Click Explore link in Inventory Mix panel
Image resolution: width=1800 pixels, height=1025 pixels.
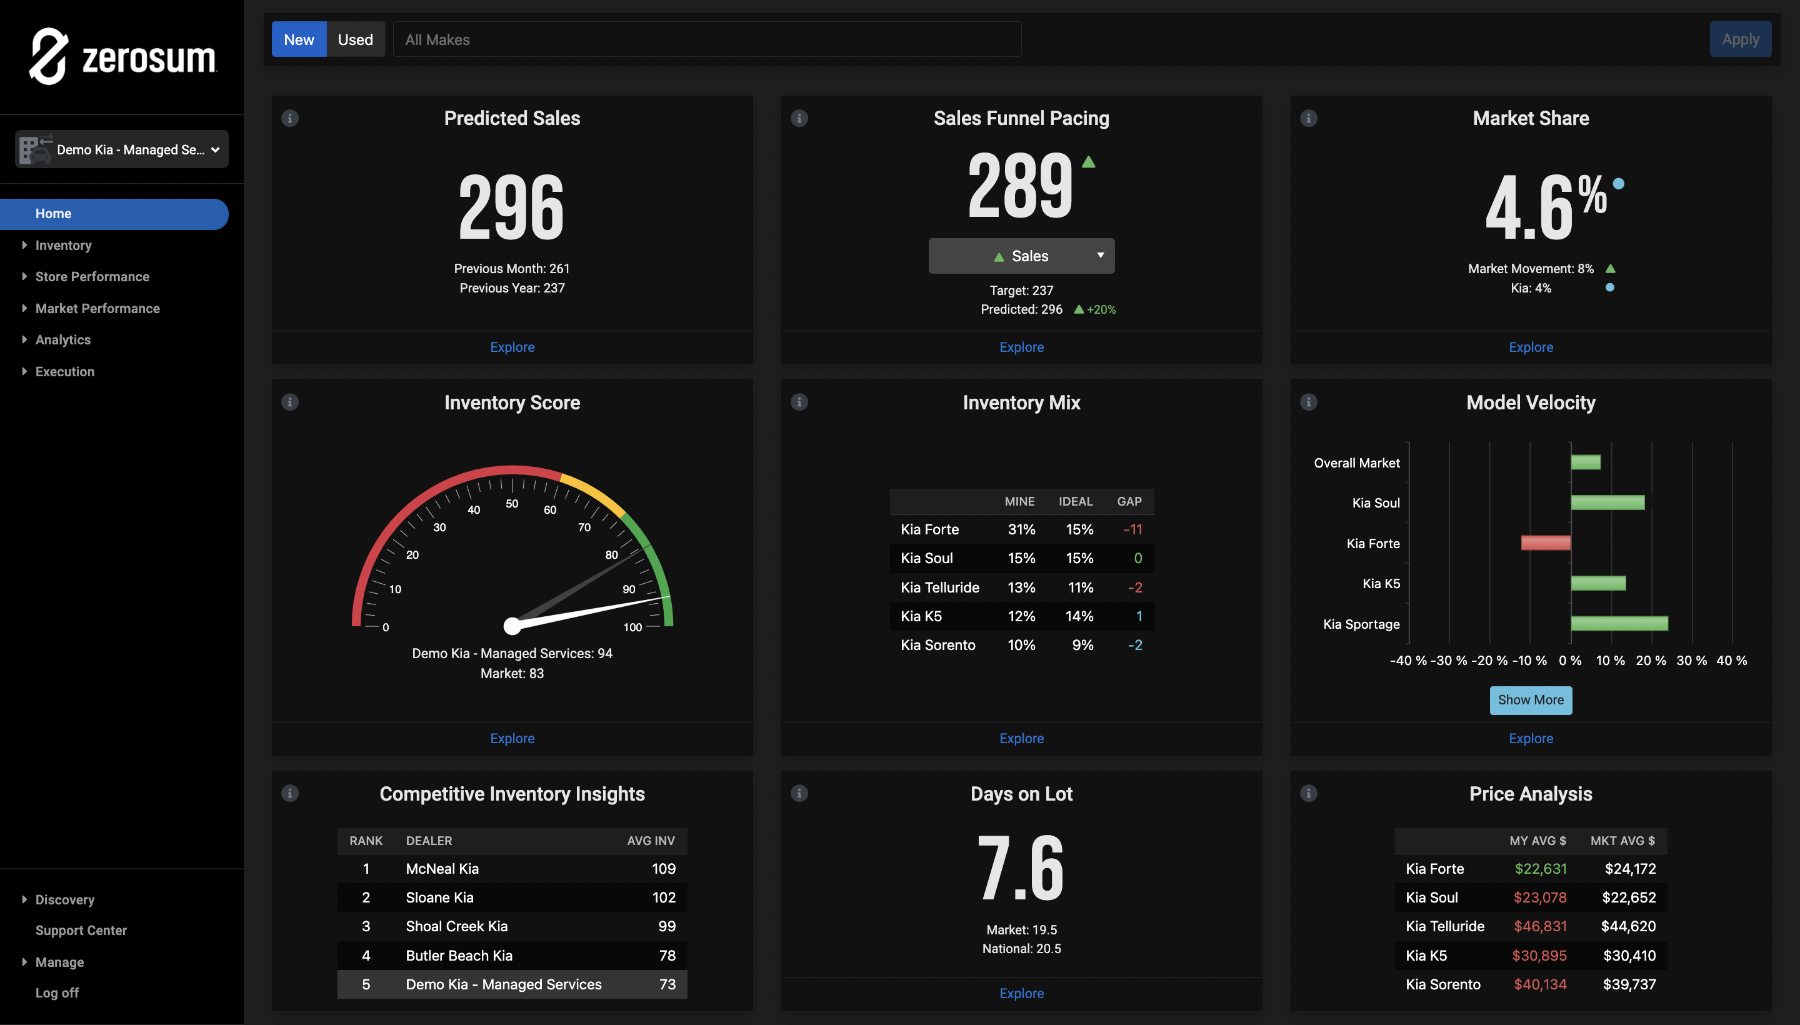point(1021,737)
